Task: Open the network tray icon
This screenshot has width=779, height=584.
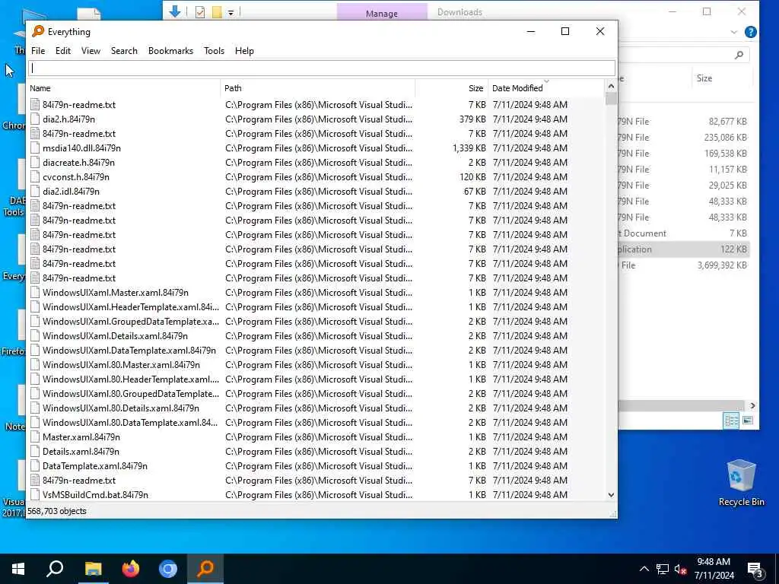Action: 663,569
